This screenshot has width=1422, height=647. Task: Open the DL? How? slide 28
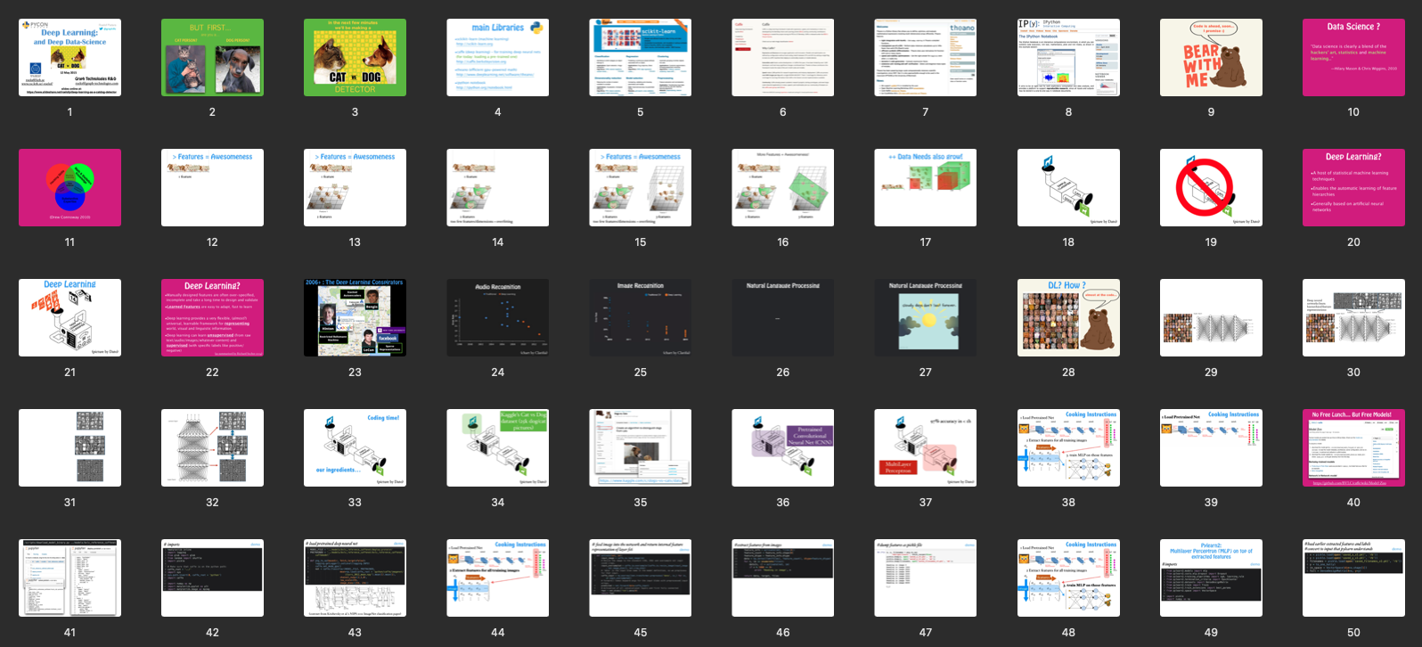[x=1068, y=317]
